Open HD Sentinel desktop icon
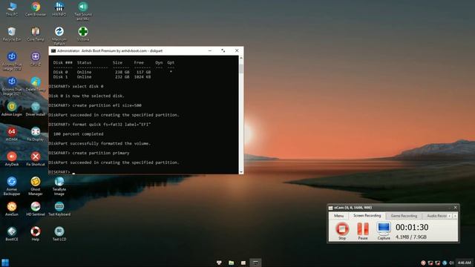Viewport: 475px width, 267px height. coord(36,209)
